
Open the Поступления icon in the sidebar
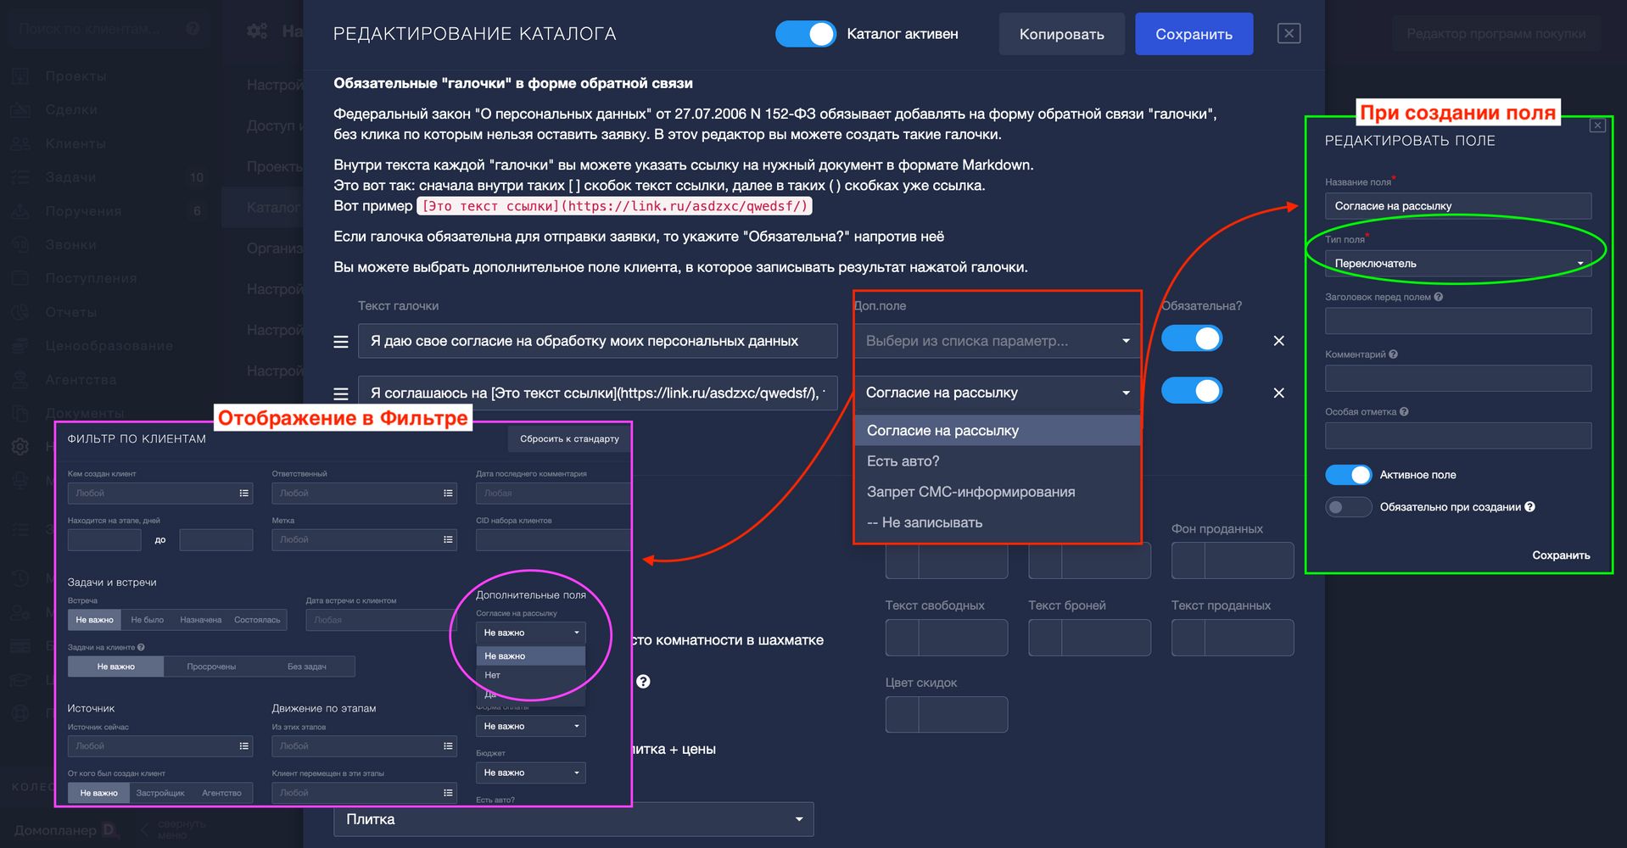tap(20, 278)
